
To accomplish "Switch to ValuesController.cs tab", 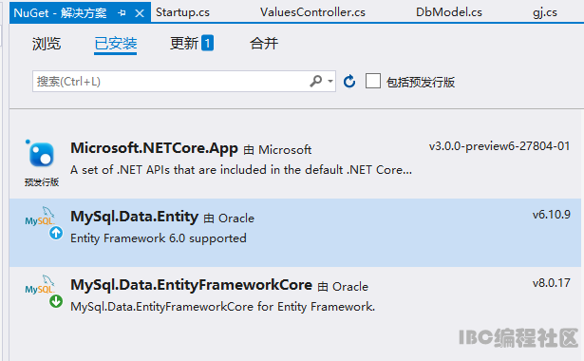I will pyautogui.click(x=312, y=12).
